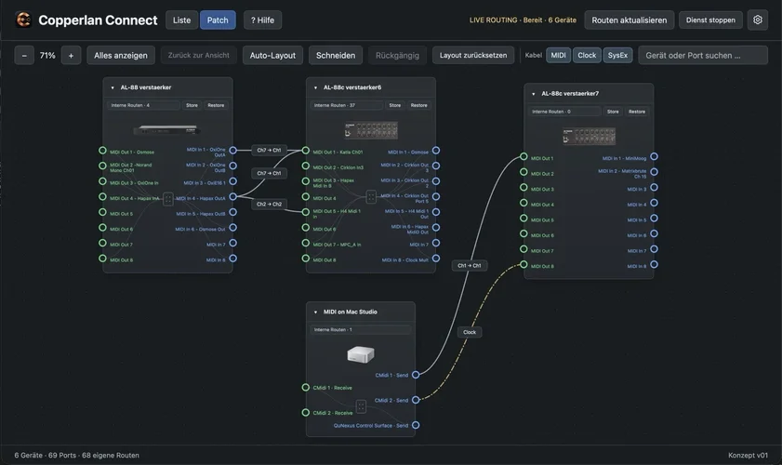
Task: Select the Clock cable label
Action: coord(470,332)
